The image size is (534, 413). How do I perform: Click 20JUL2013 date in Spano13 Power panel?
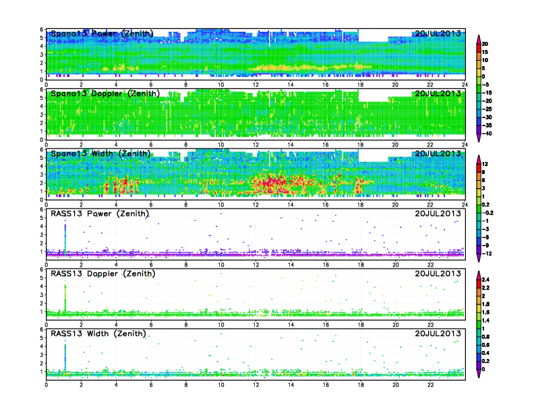(438, 33)
